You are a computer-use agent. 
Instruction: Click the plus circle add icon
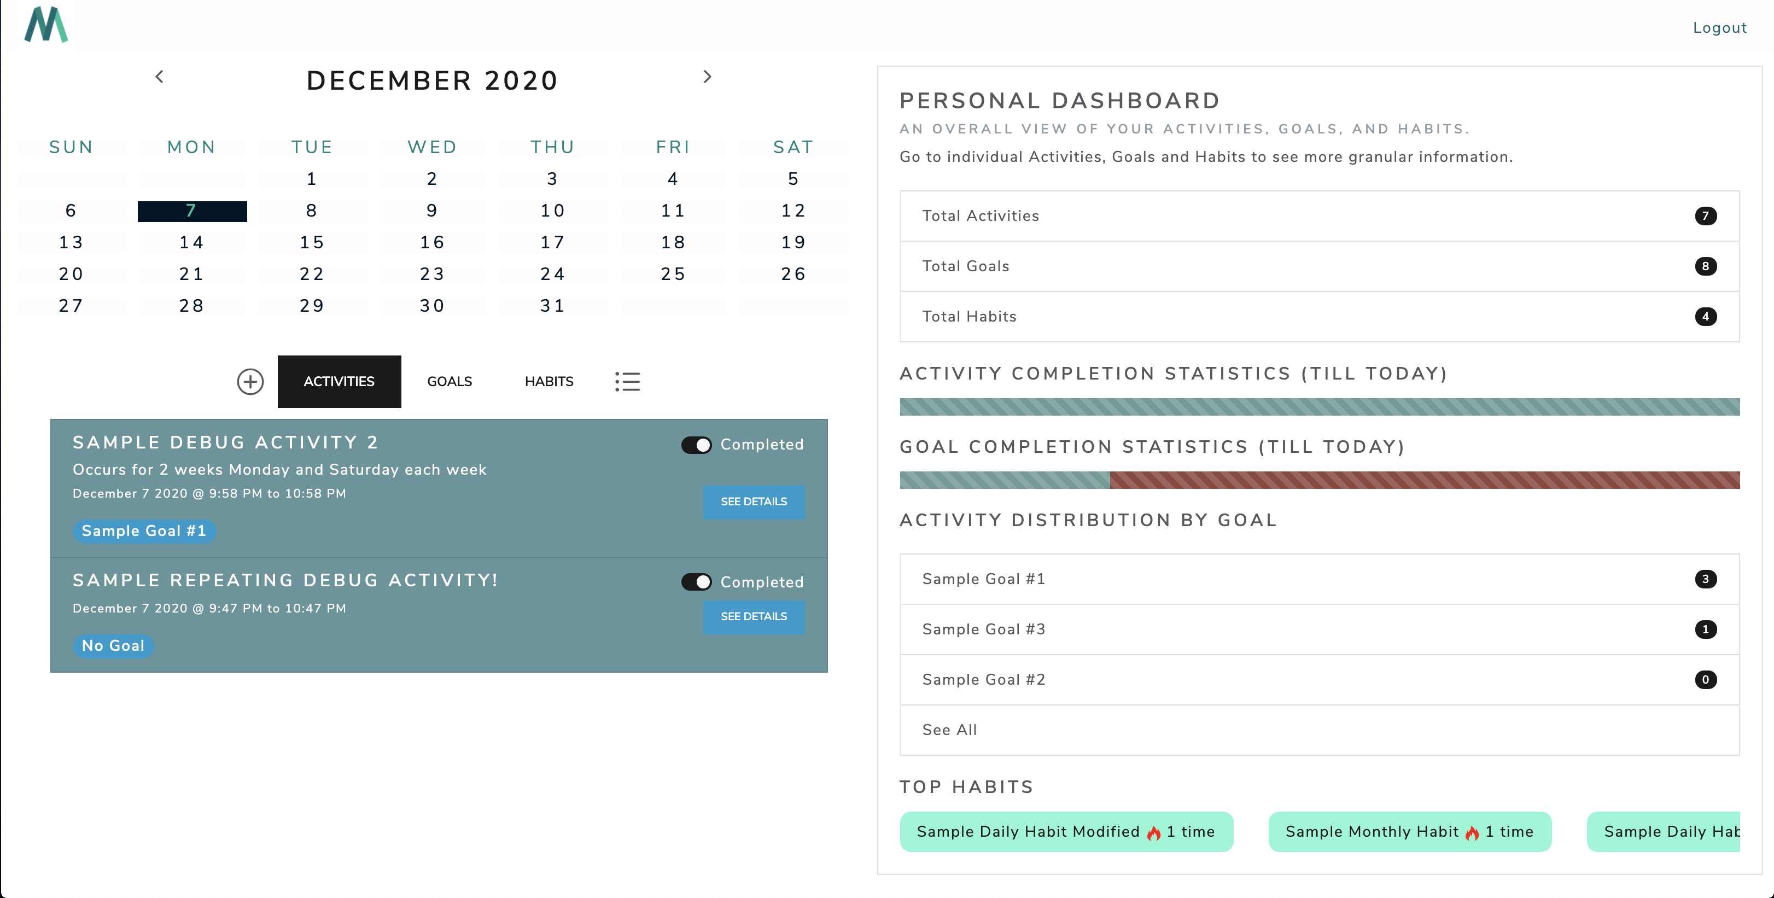coord(250,382)
